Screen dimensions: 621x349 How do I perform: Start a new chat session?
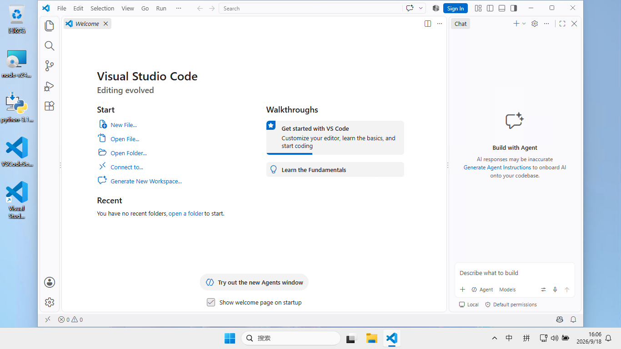(x=516, y=24)
